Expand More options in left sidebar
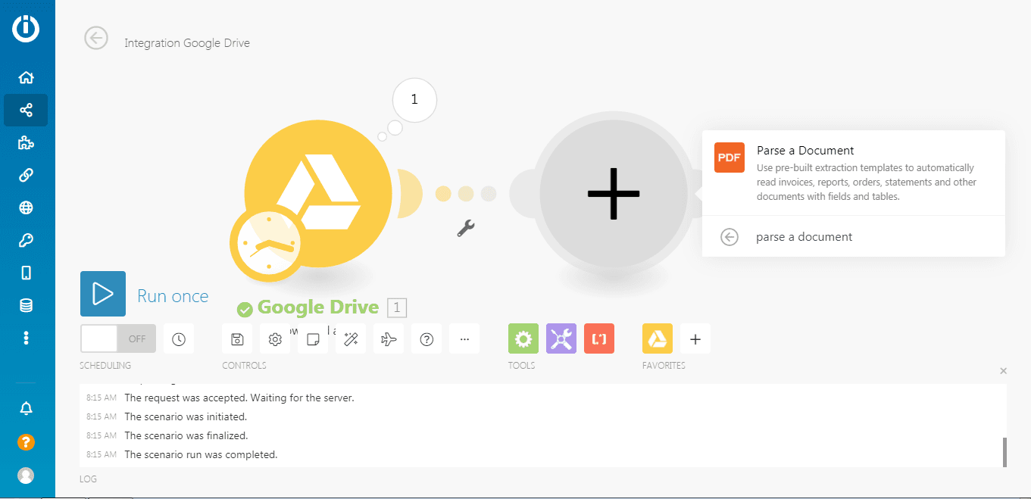The width and height of the screenshot is (1031, 499). (26, 338)
